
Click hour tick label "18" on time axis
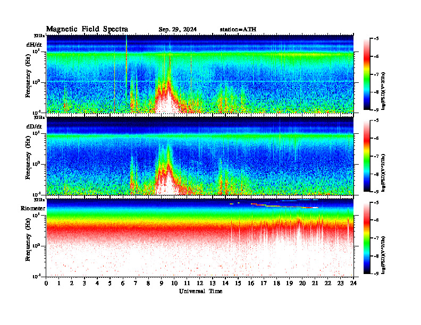[276, 283]
